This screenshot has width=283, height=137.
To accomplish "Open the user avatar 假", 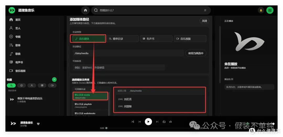I will pos(270,10).
